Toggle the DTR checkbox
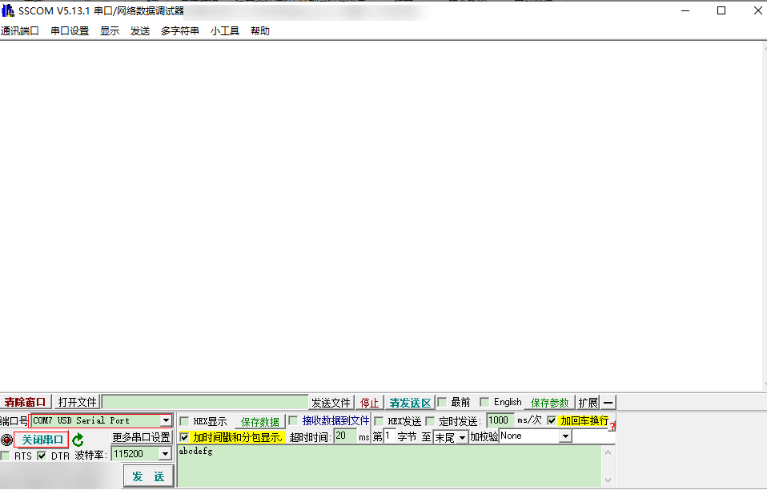This screenshot has height=490, width=767. pyautogui.click(x=42, y=456)
